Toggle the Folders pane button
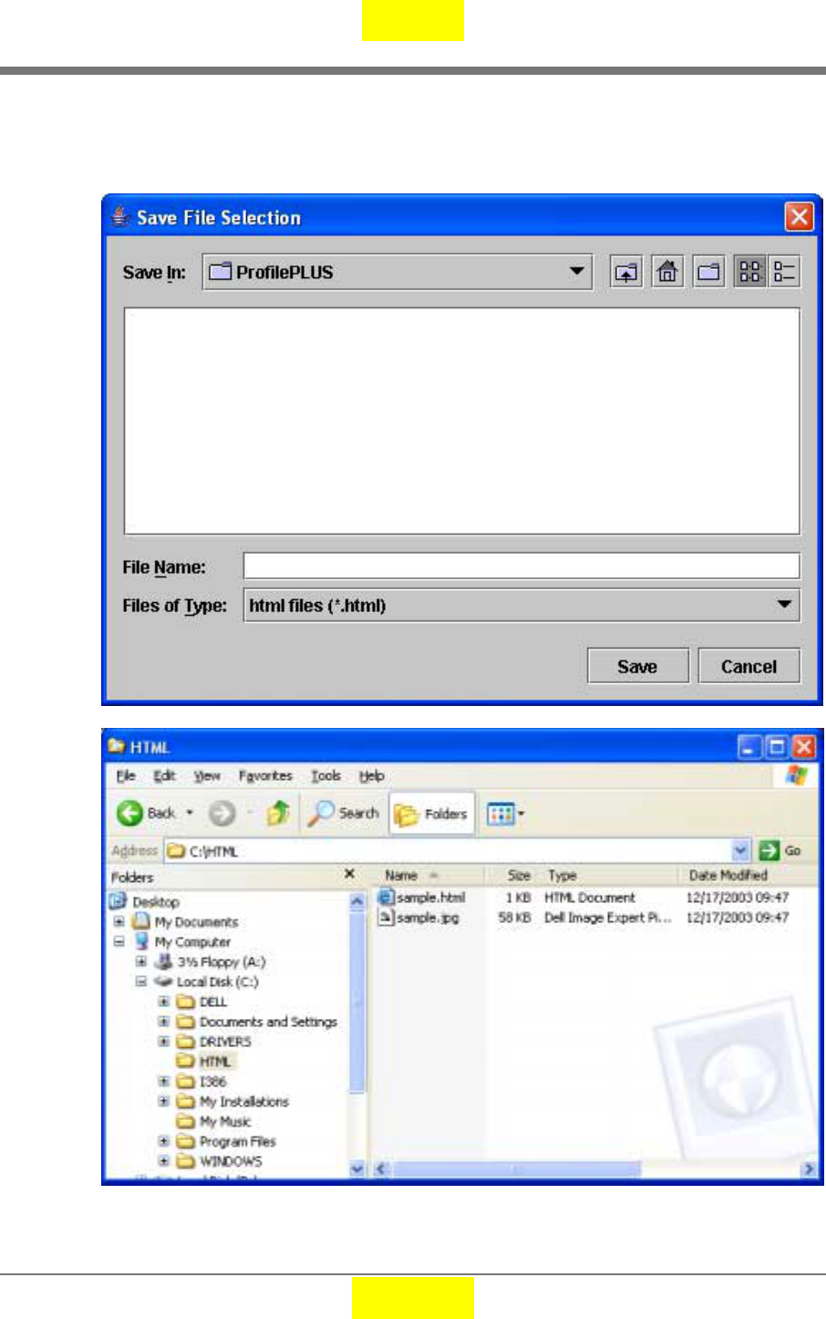Screen dimensions: 826x1319 coord(433,814)
